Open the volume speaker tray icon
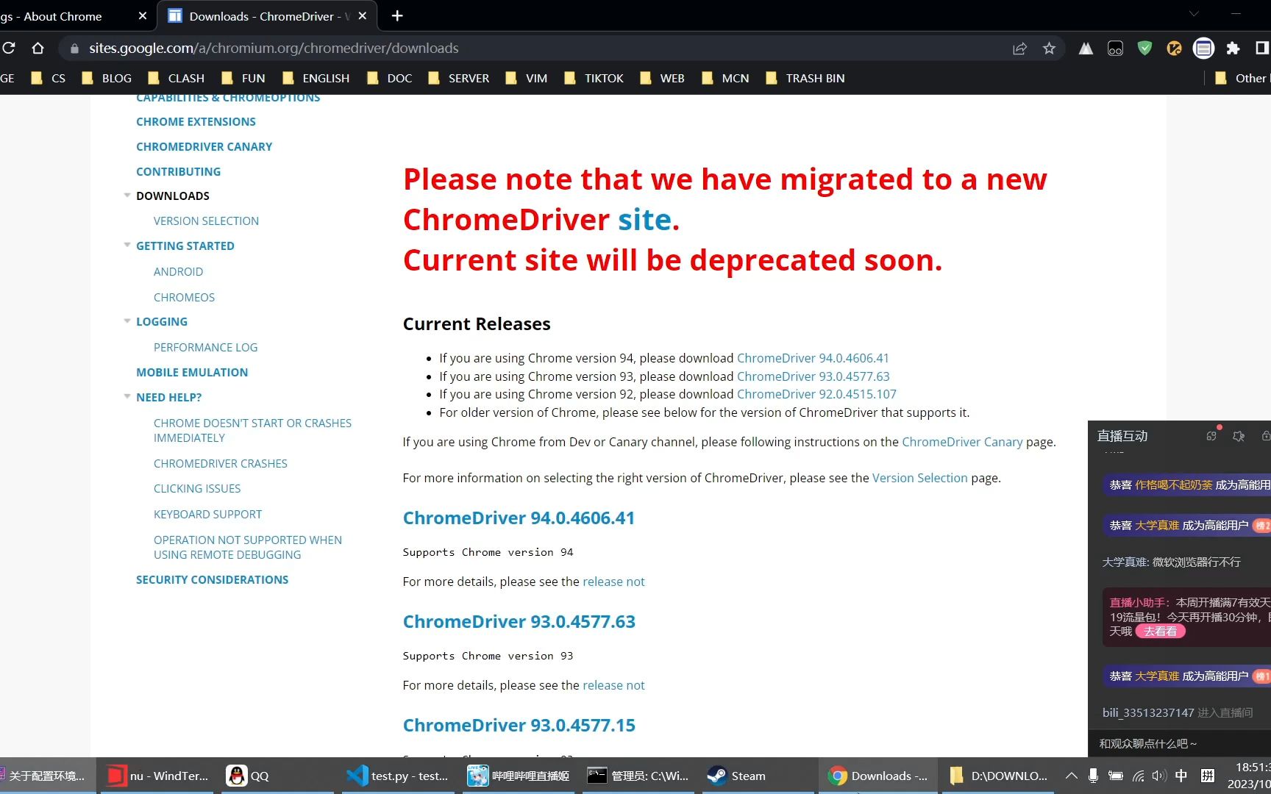Viewport: 1271px width, 794px height. (x=1159, y=776)
